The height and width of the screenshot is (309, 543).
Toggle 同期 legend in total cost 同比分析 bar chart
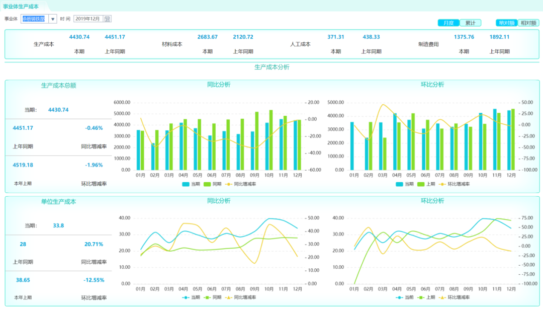(213, 184)
